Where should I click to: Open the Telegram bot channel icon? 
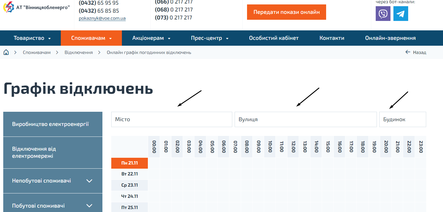[401, 13]
